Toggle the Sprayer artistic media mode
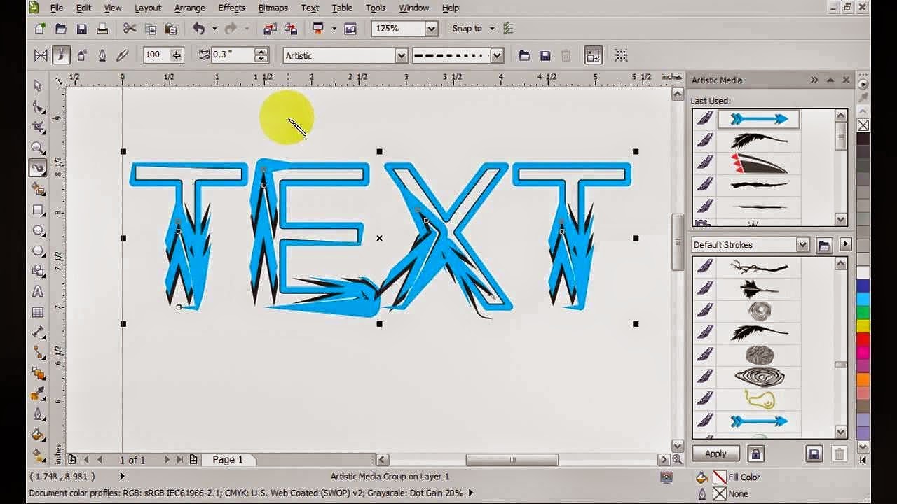This screenshot has width=897, height=504. pos(82,55)
